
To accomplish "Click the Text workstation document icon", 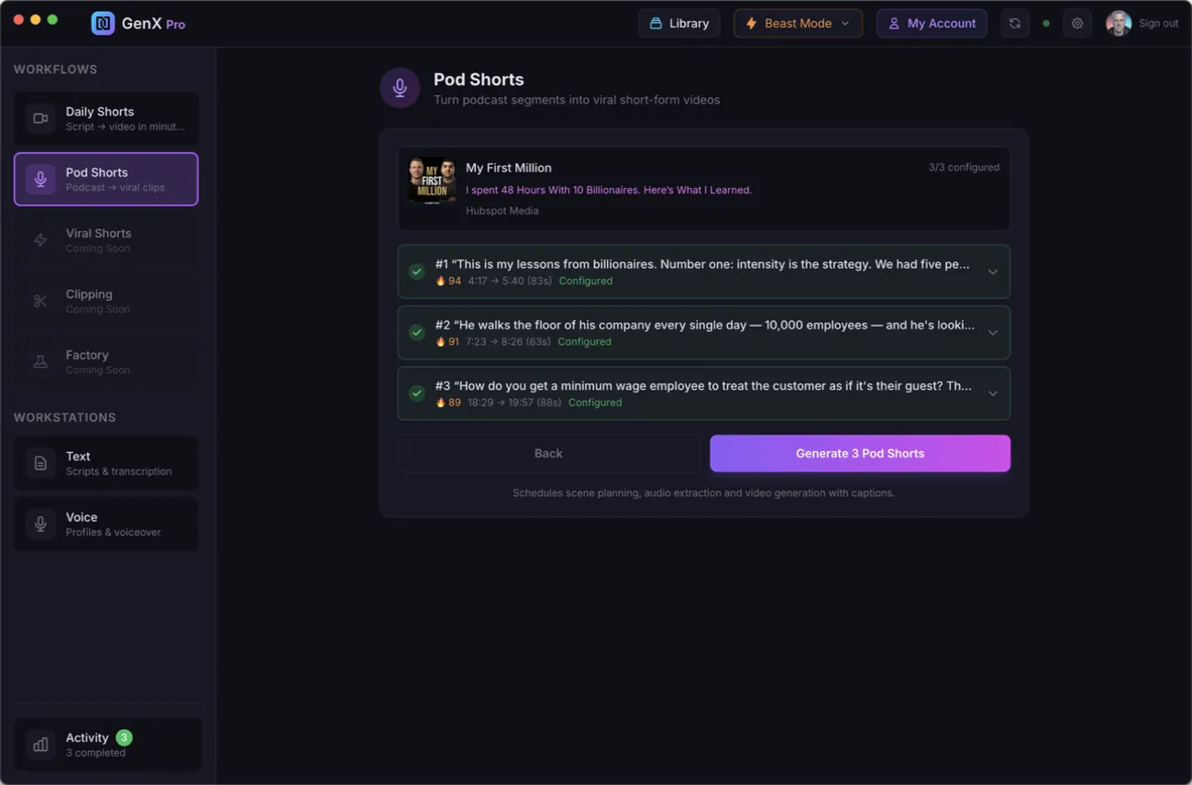I will coord(40,463).
